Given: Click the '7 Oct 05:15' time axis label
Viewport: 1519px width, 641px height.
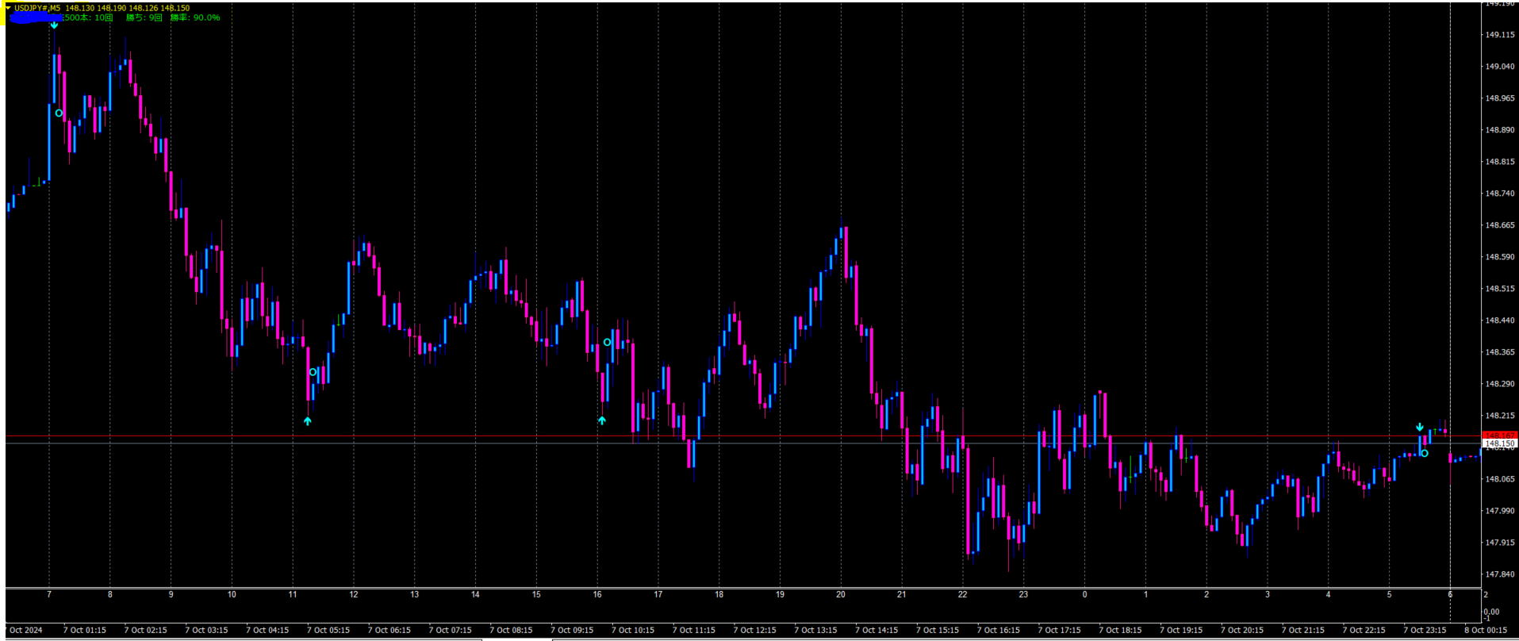Looking at the screenshot, I should pyautogui.click(x=328, y=631).
